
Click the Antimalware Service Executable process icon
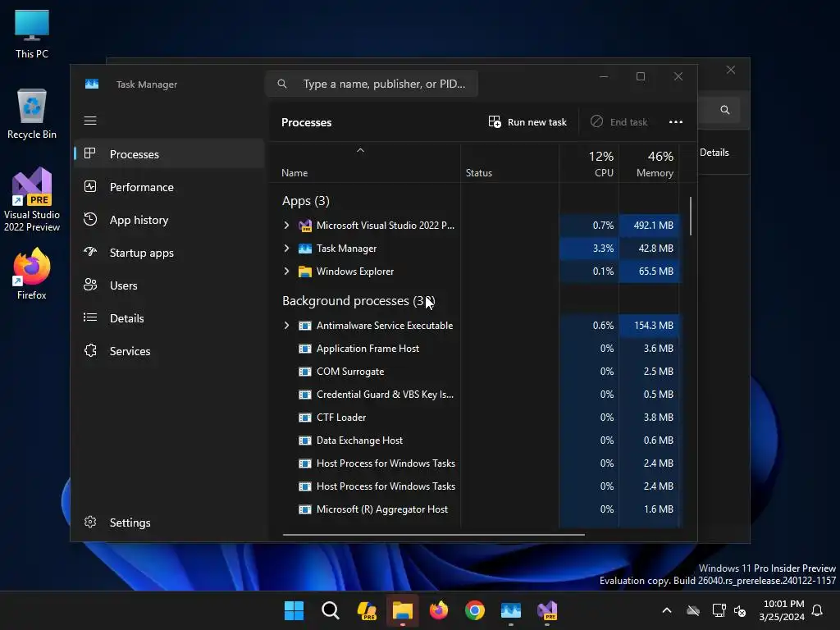click(x=305, y=325)
